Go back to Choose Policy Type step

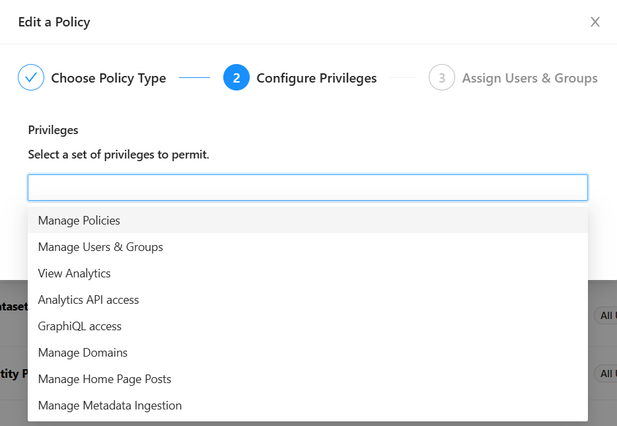(108, 78)
